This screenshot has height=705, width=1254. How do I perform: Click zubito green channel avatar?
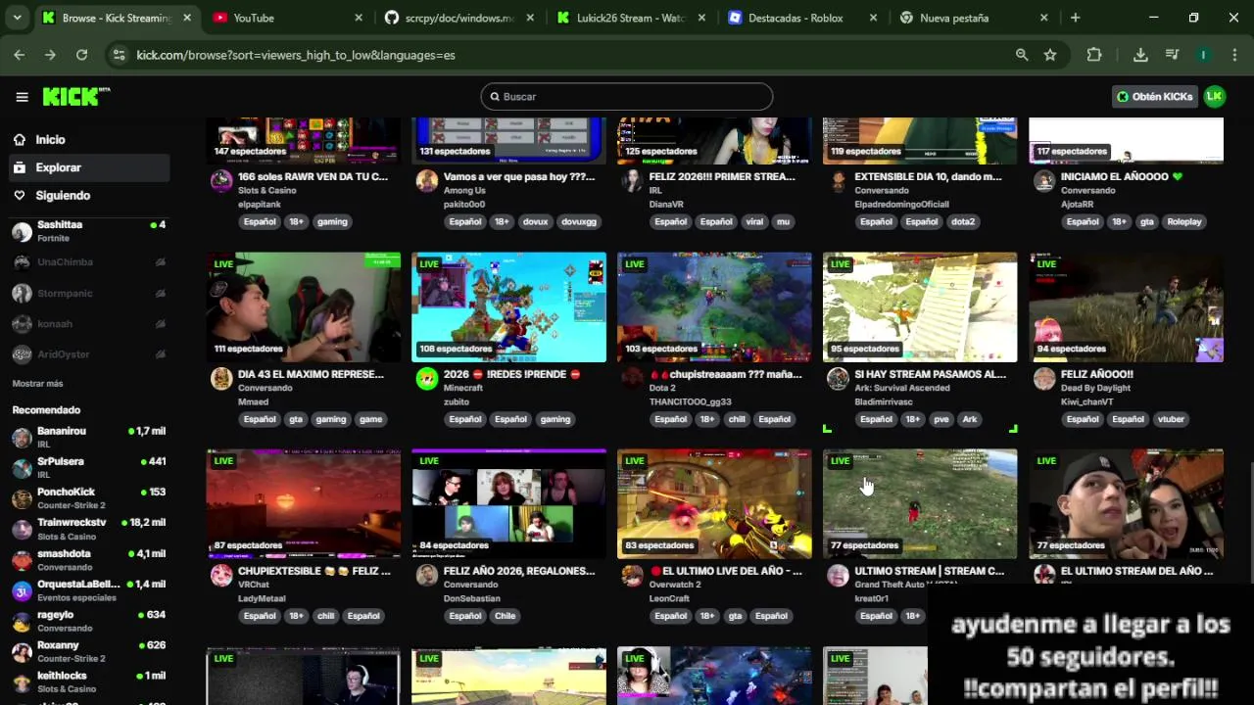coord(427,379)
